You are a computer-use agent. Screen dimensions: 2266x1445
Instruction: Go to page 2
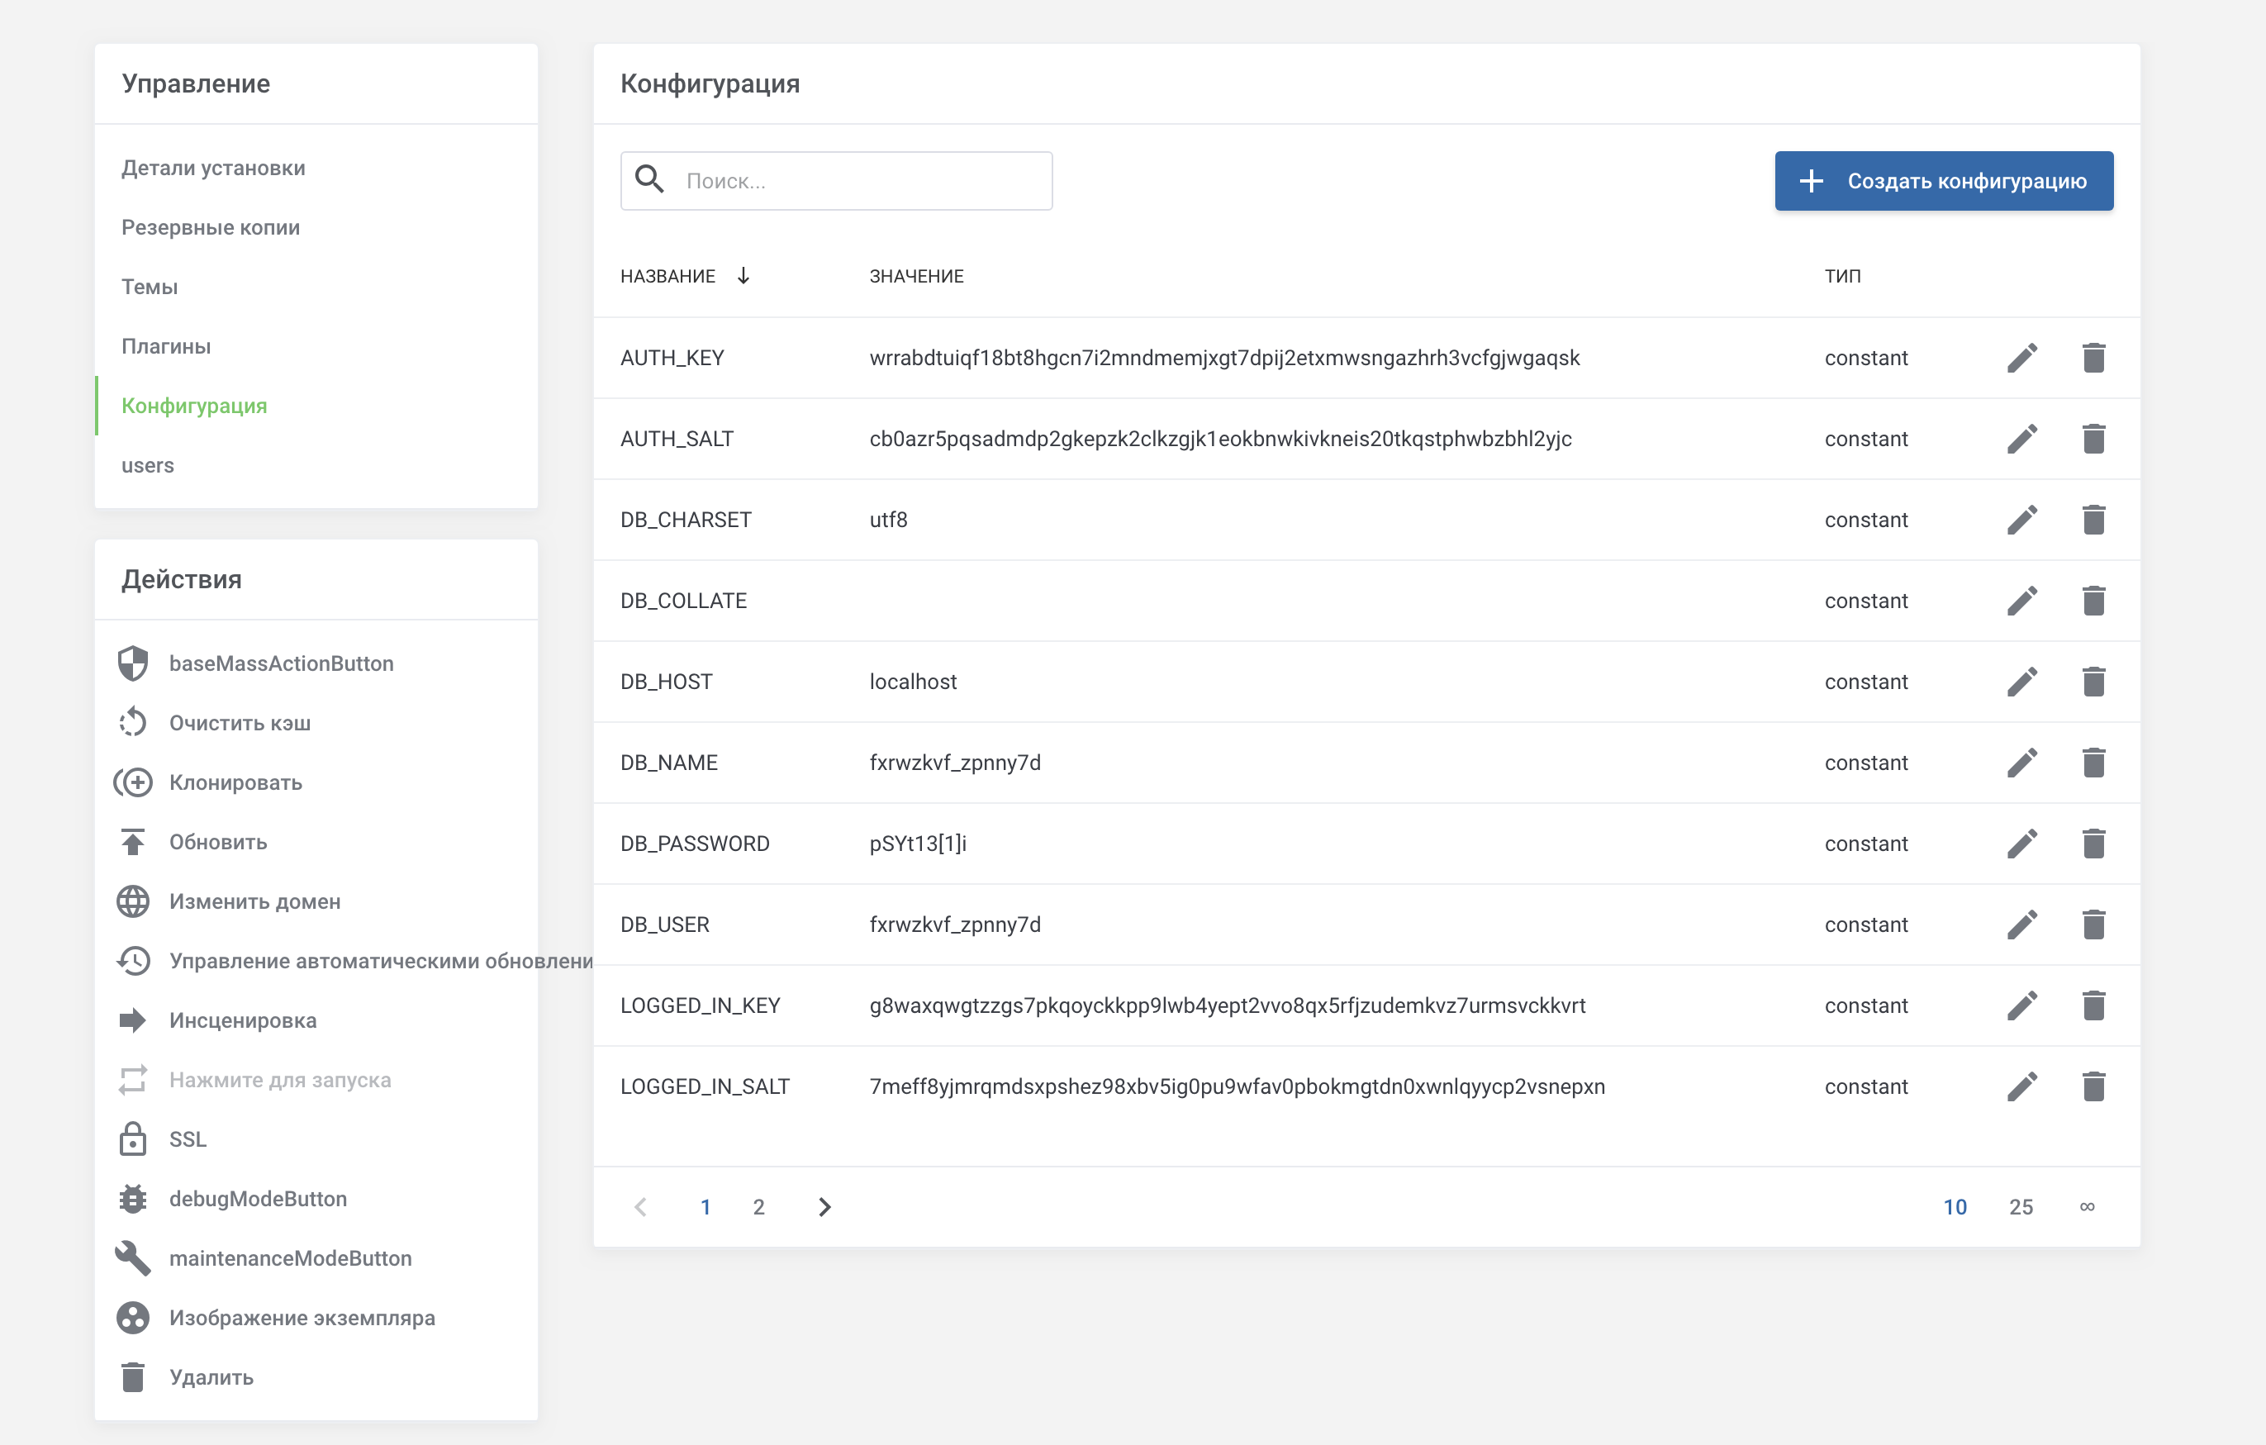point(758,1207)
